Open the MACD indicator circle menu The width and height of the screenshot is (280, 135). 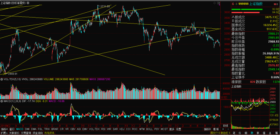(x=1, y=101)
